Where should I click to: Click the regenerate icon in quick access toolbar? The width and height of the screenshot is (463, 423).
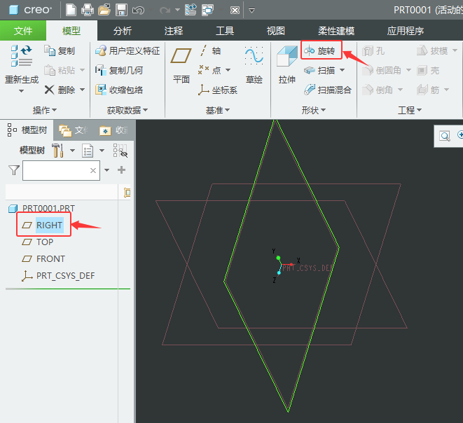click(191, 10)
